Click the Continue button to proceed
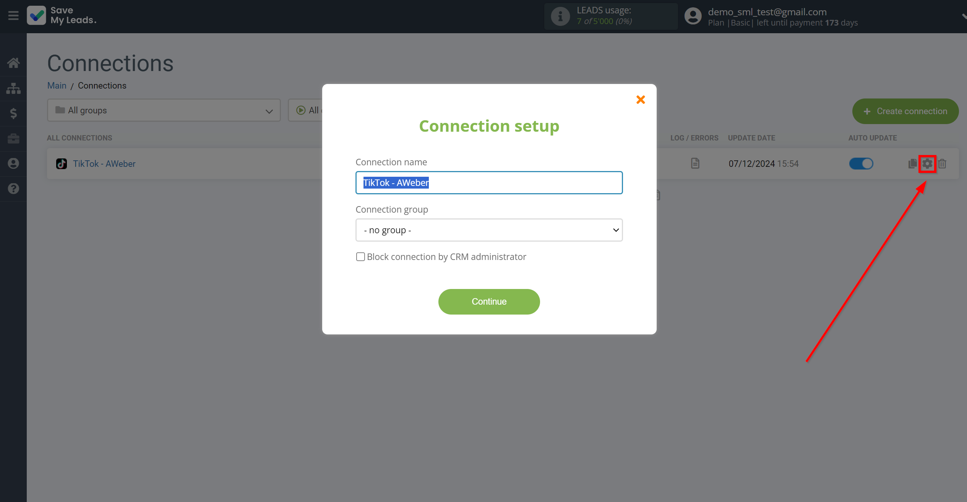The image size is (967, 502). pyautogui.click(x=489, y=302)
